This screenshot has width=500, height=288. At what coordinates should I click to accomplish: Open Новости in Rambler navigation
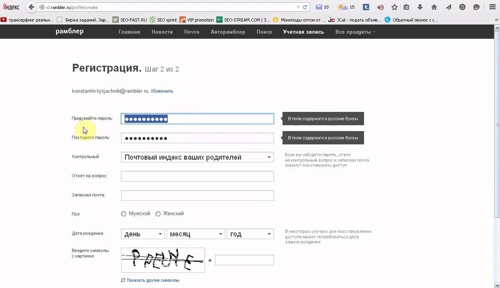[162, 32]
